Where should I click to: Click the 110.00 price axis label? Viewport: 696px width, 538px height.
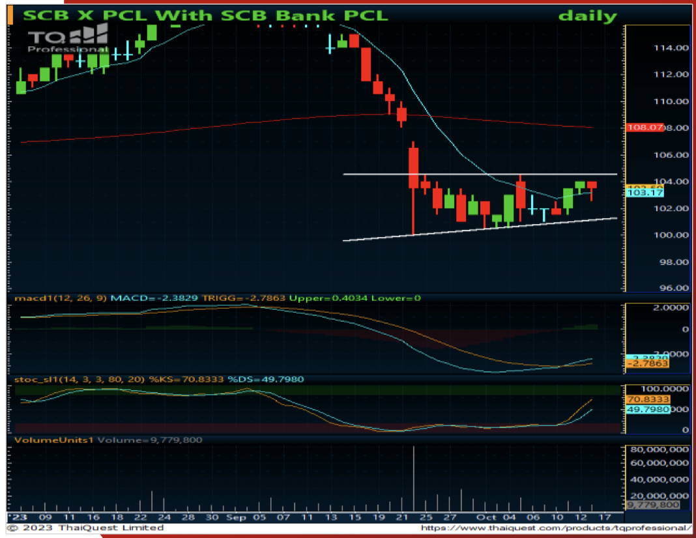point(671,102)
